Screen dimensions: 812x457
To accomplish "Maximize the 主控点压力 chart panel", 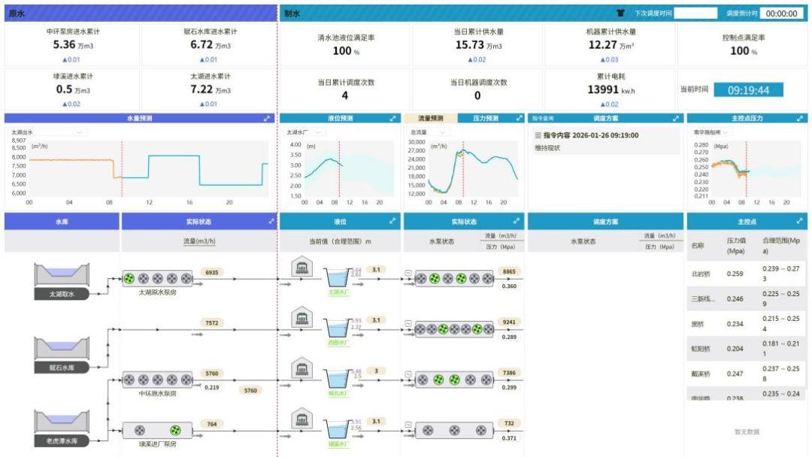I will pyautogui.click(x=798, y=119).
